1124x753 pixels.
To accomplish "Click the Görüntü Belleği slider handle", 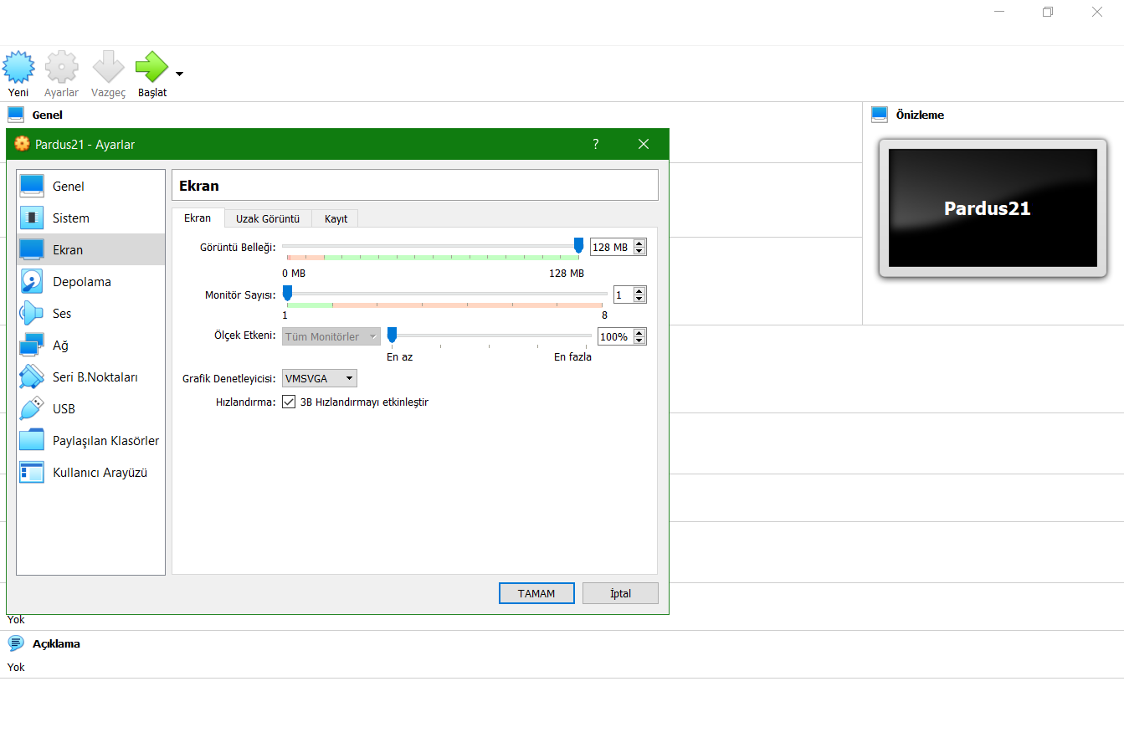I will [x=578, y=245].
